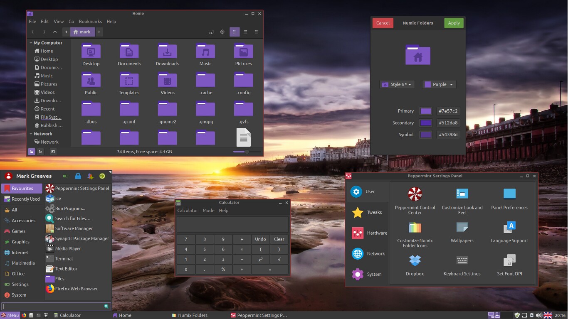Click the lock screen icon in menu
Screen dimensions: 568x319
click(78, 176)
